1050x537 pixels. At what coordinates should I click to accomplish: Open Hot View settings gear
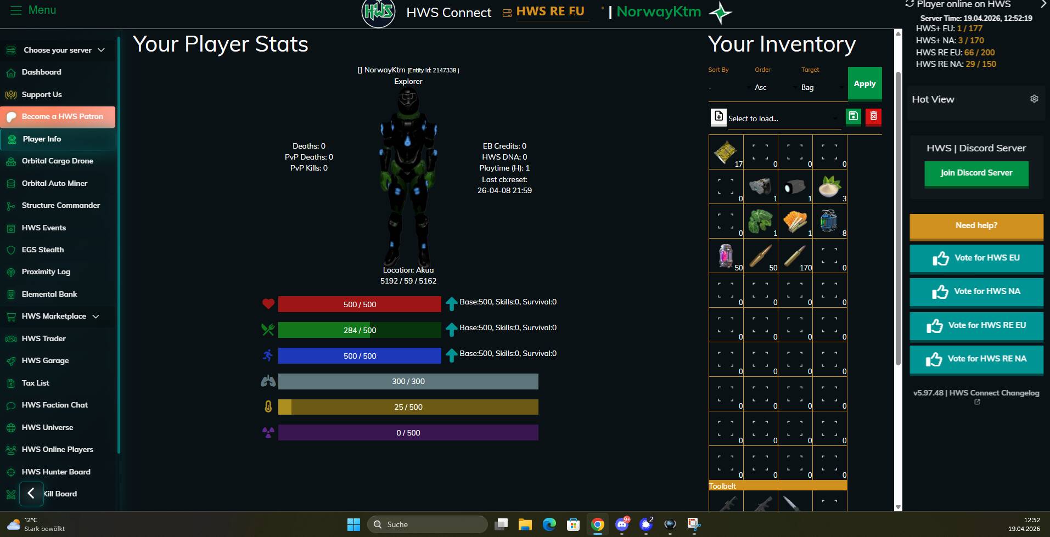coord(1034,99)
